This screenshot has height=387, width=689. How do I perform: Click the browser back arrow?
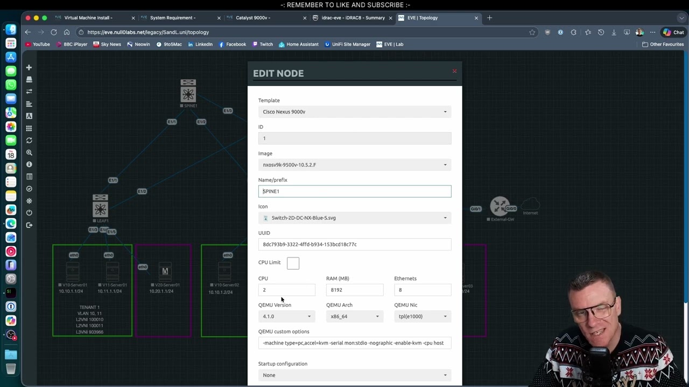(x=27, y=32)
